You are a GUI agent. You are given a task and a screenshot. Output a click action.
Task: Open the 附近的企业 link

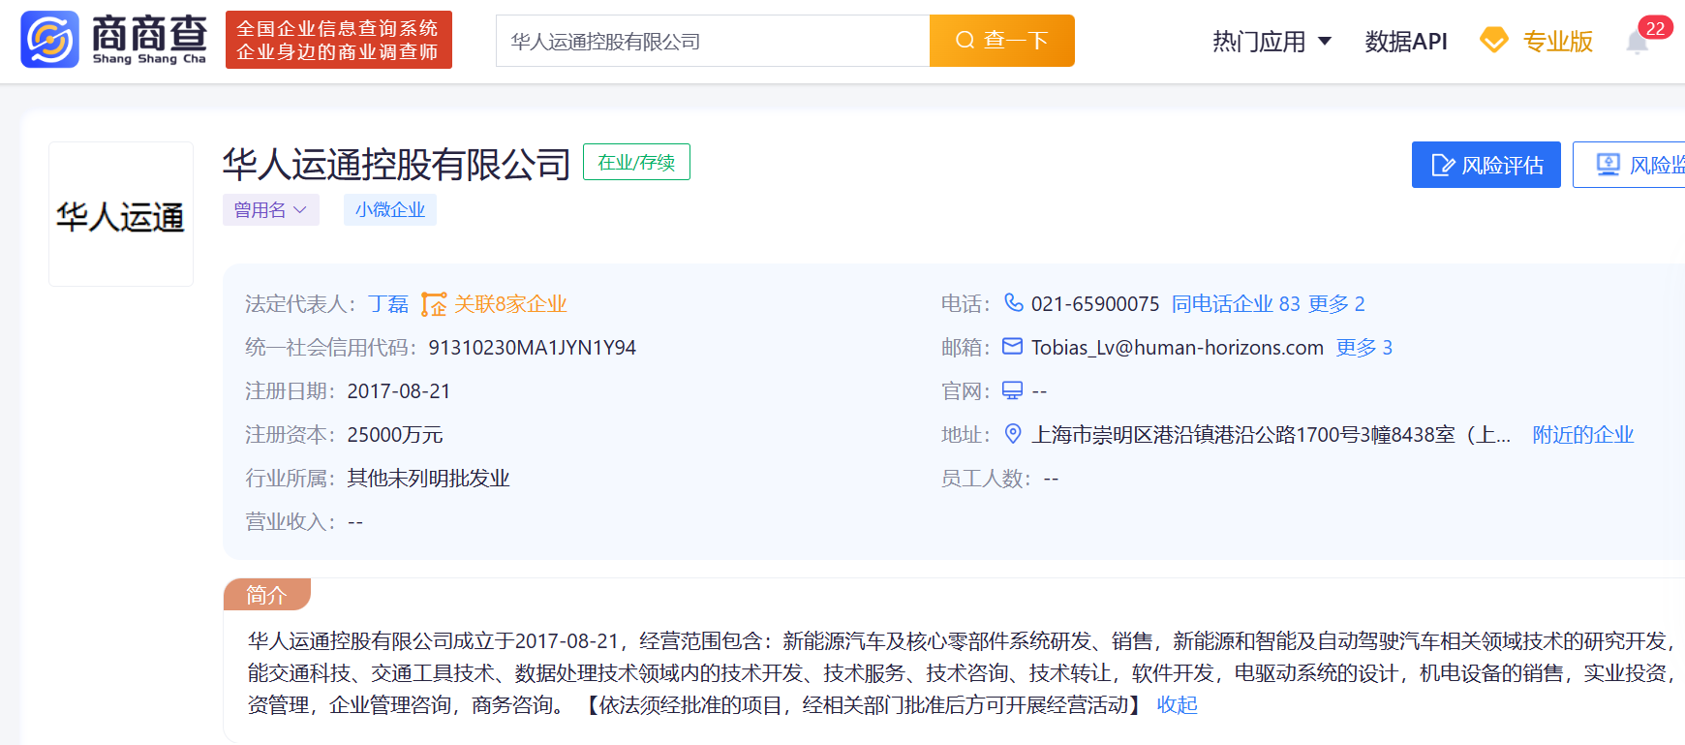[x=1583, y=435]
